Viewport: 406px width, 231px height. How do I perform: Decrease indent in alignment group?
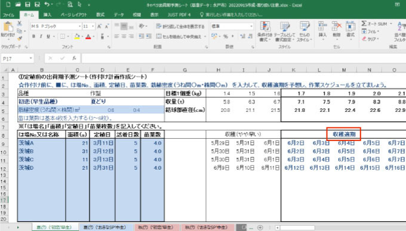(x=142, y=36)
